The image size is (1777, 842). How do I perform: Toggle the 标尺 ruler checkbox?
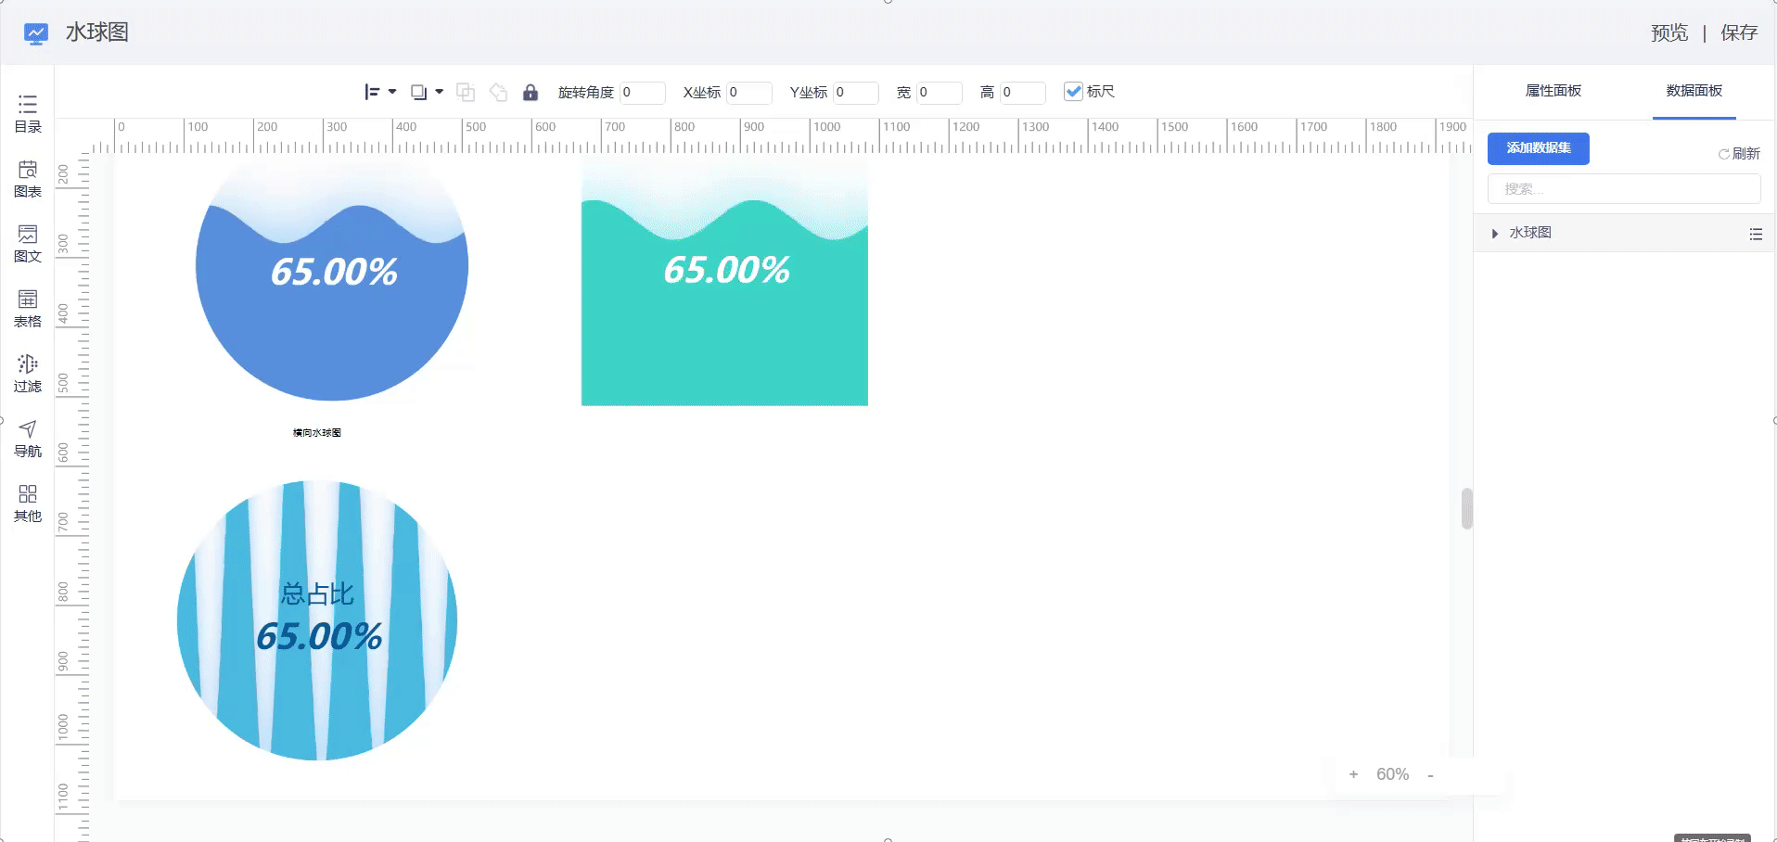1073,91
